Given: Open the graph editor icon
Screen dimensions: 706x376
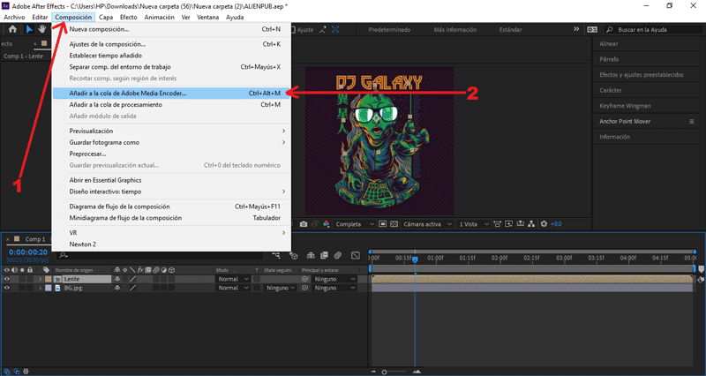Looking at the screenshot, I should coord(356,255).
